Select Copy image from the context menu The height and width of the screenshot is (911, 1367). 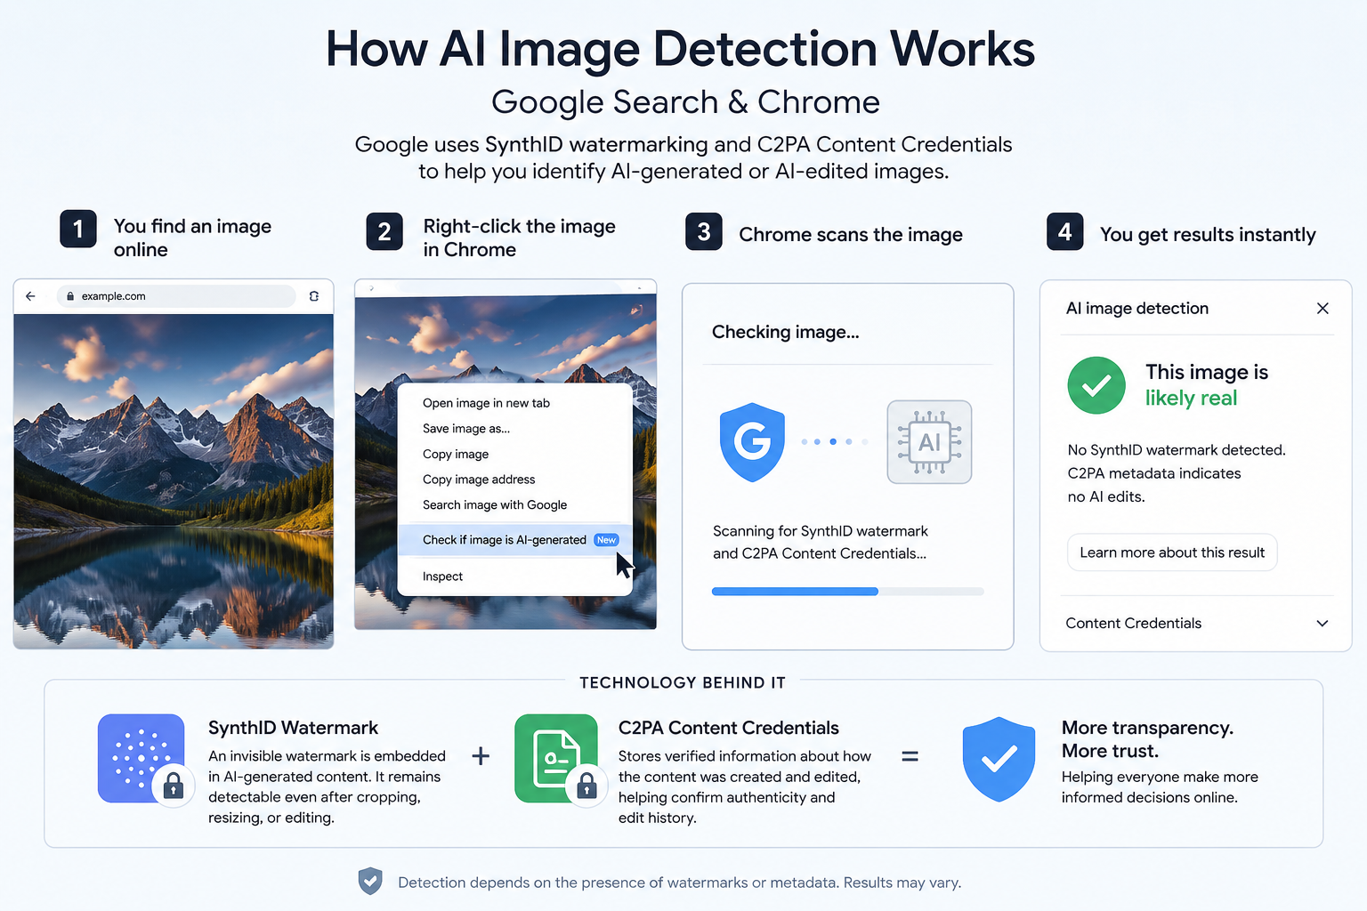(456, 454)
